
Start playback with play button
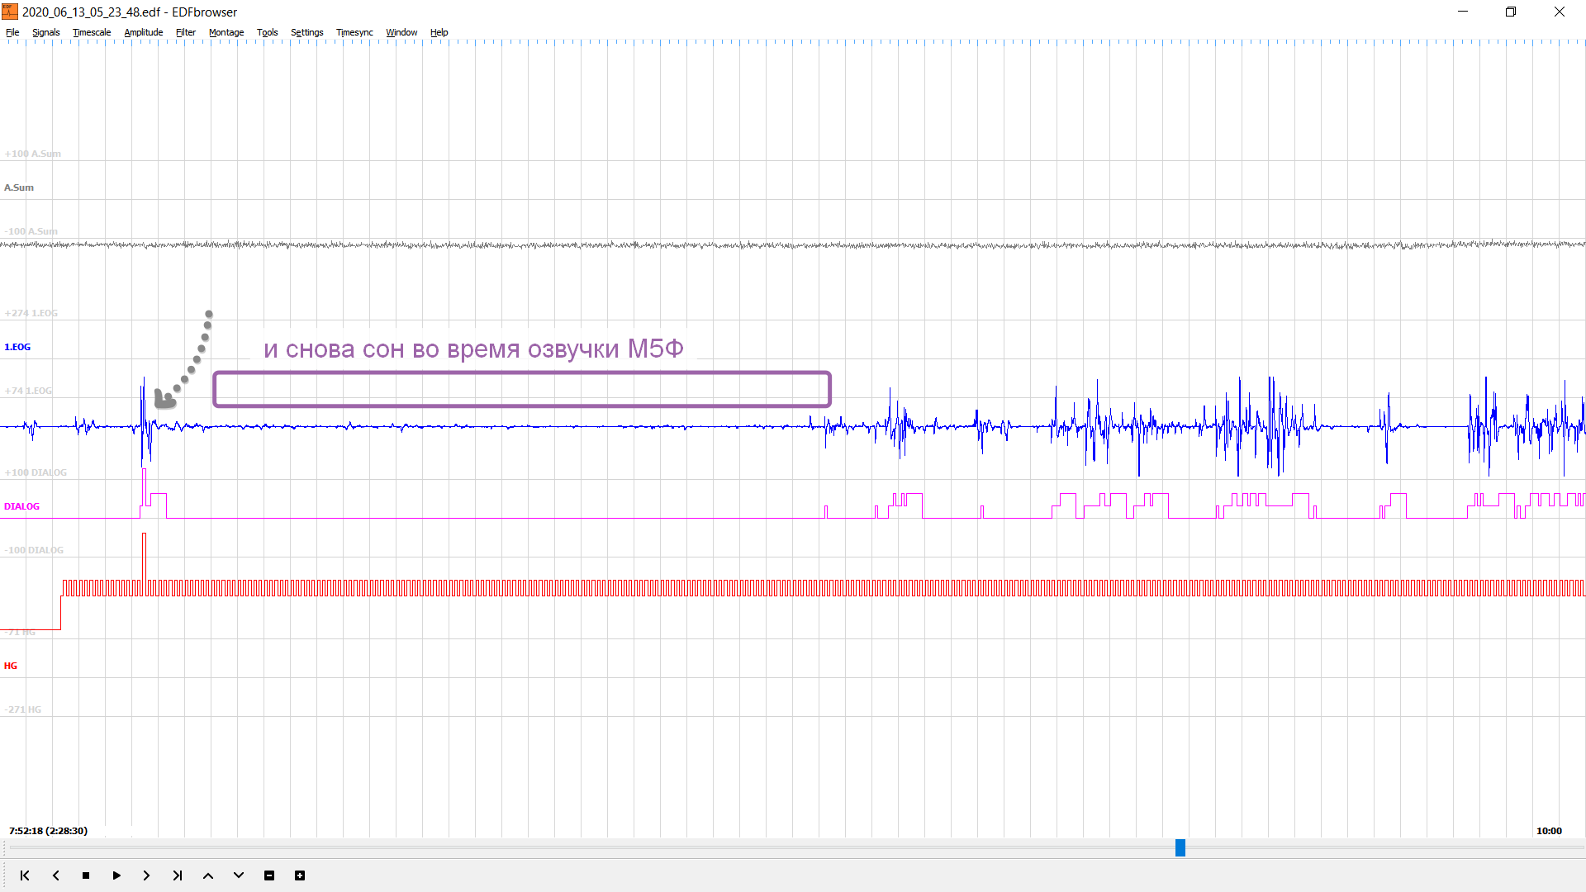pyautogui.click(x=116, y=875)
